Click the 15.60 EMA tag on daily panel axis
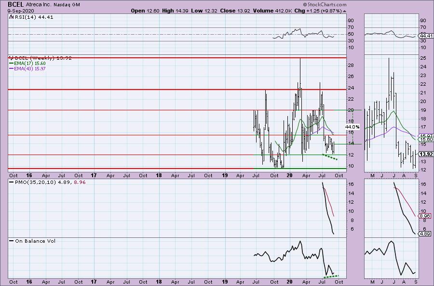434x286 pixels. click(x=426, y=140)
